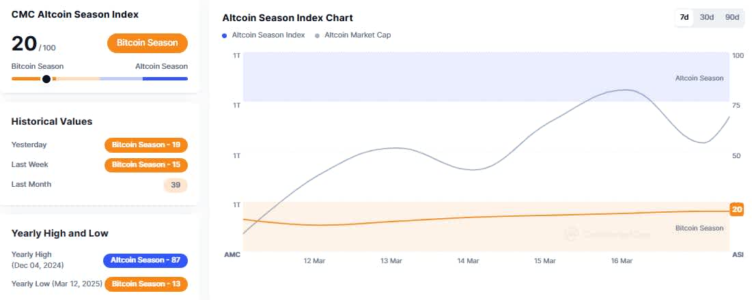The height and width of the screenshot is (300, 752).
Task: Toggle the Altcoin Market Cap legend
Action: [x=357, y=35]
